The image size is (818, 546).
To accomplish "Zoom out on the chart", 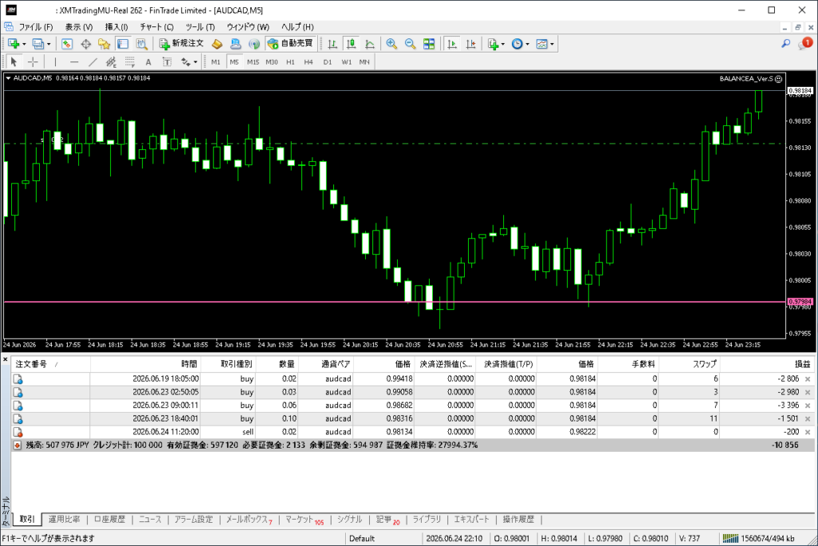I will (410, 44).
